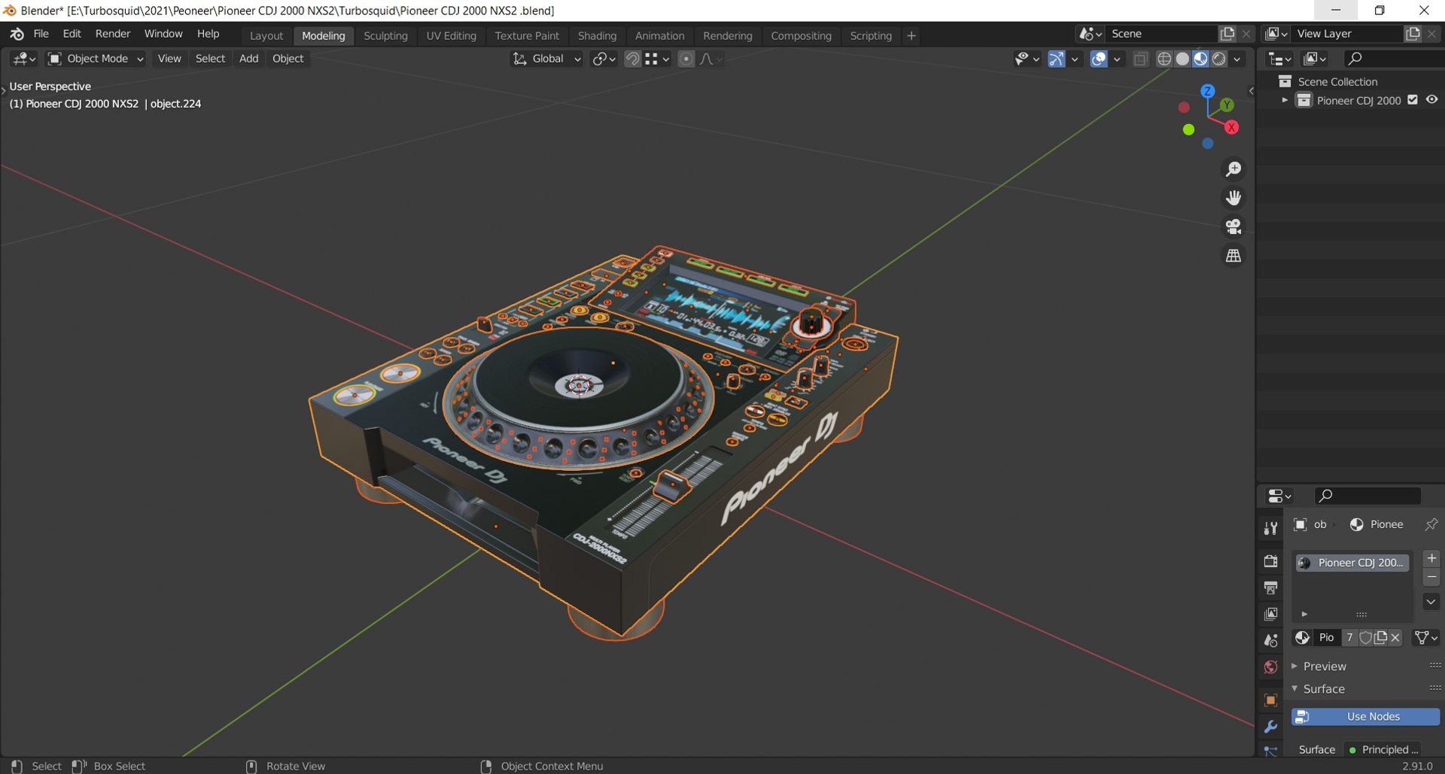Remove the material slot with the minus button
The width and height of the screenshot is (1445, 774).
coord(1431,577)
